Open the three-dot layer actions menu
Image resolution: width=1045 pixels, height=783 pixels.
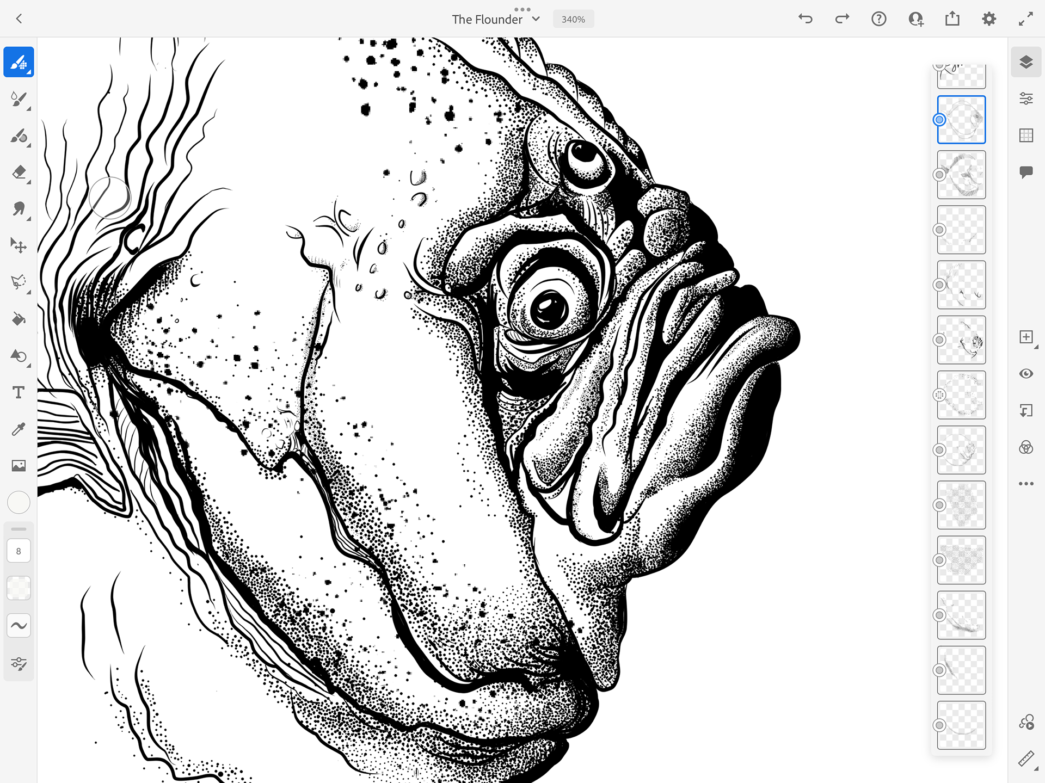1026,484
